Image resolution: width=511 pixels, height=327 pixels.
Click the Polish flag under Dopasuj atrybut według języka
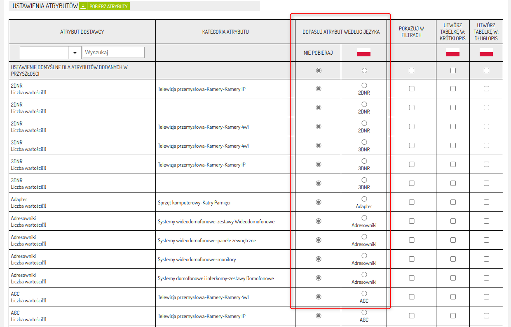pyautogui.click(x=364, y=53)
